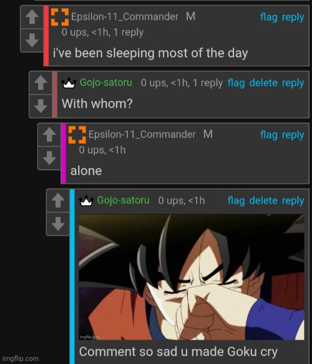The image size is (312, 364).
Task: Upvote the Goku cry image comment
Action: (x=58, y=201)
